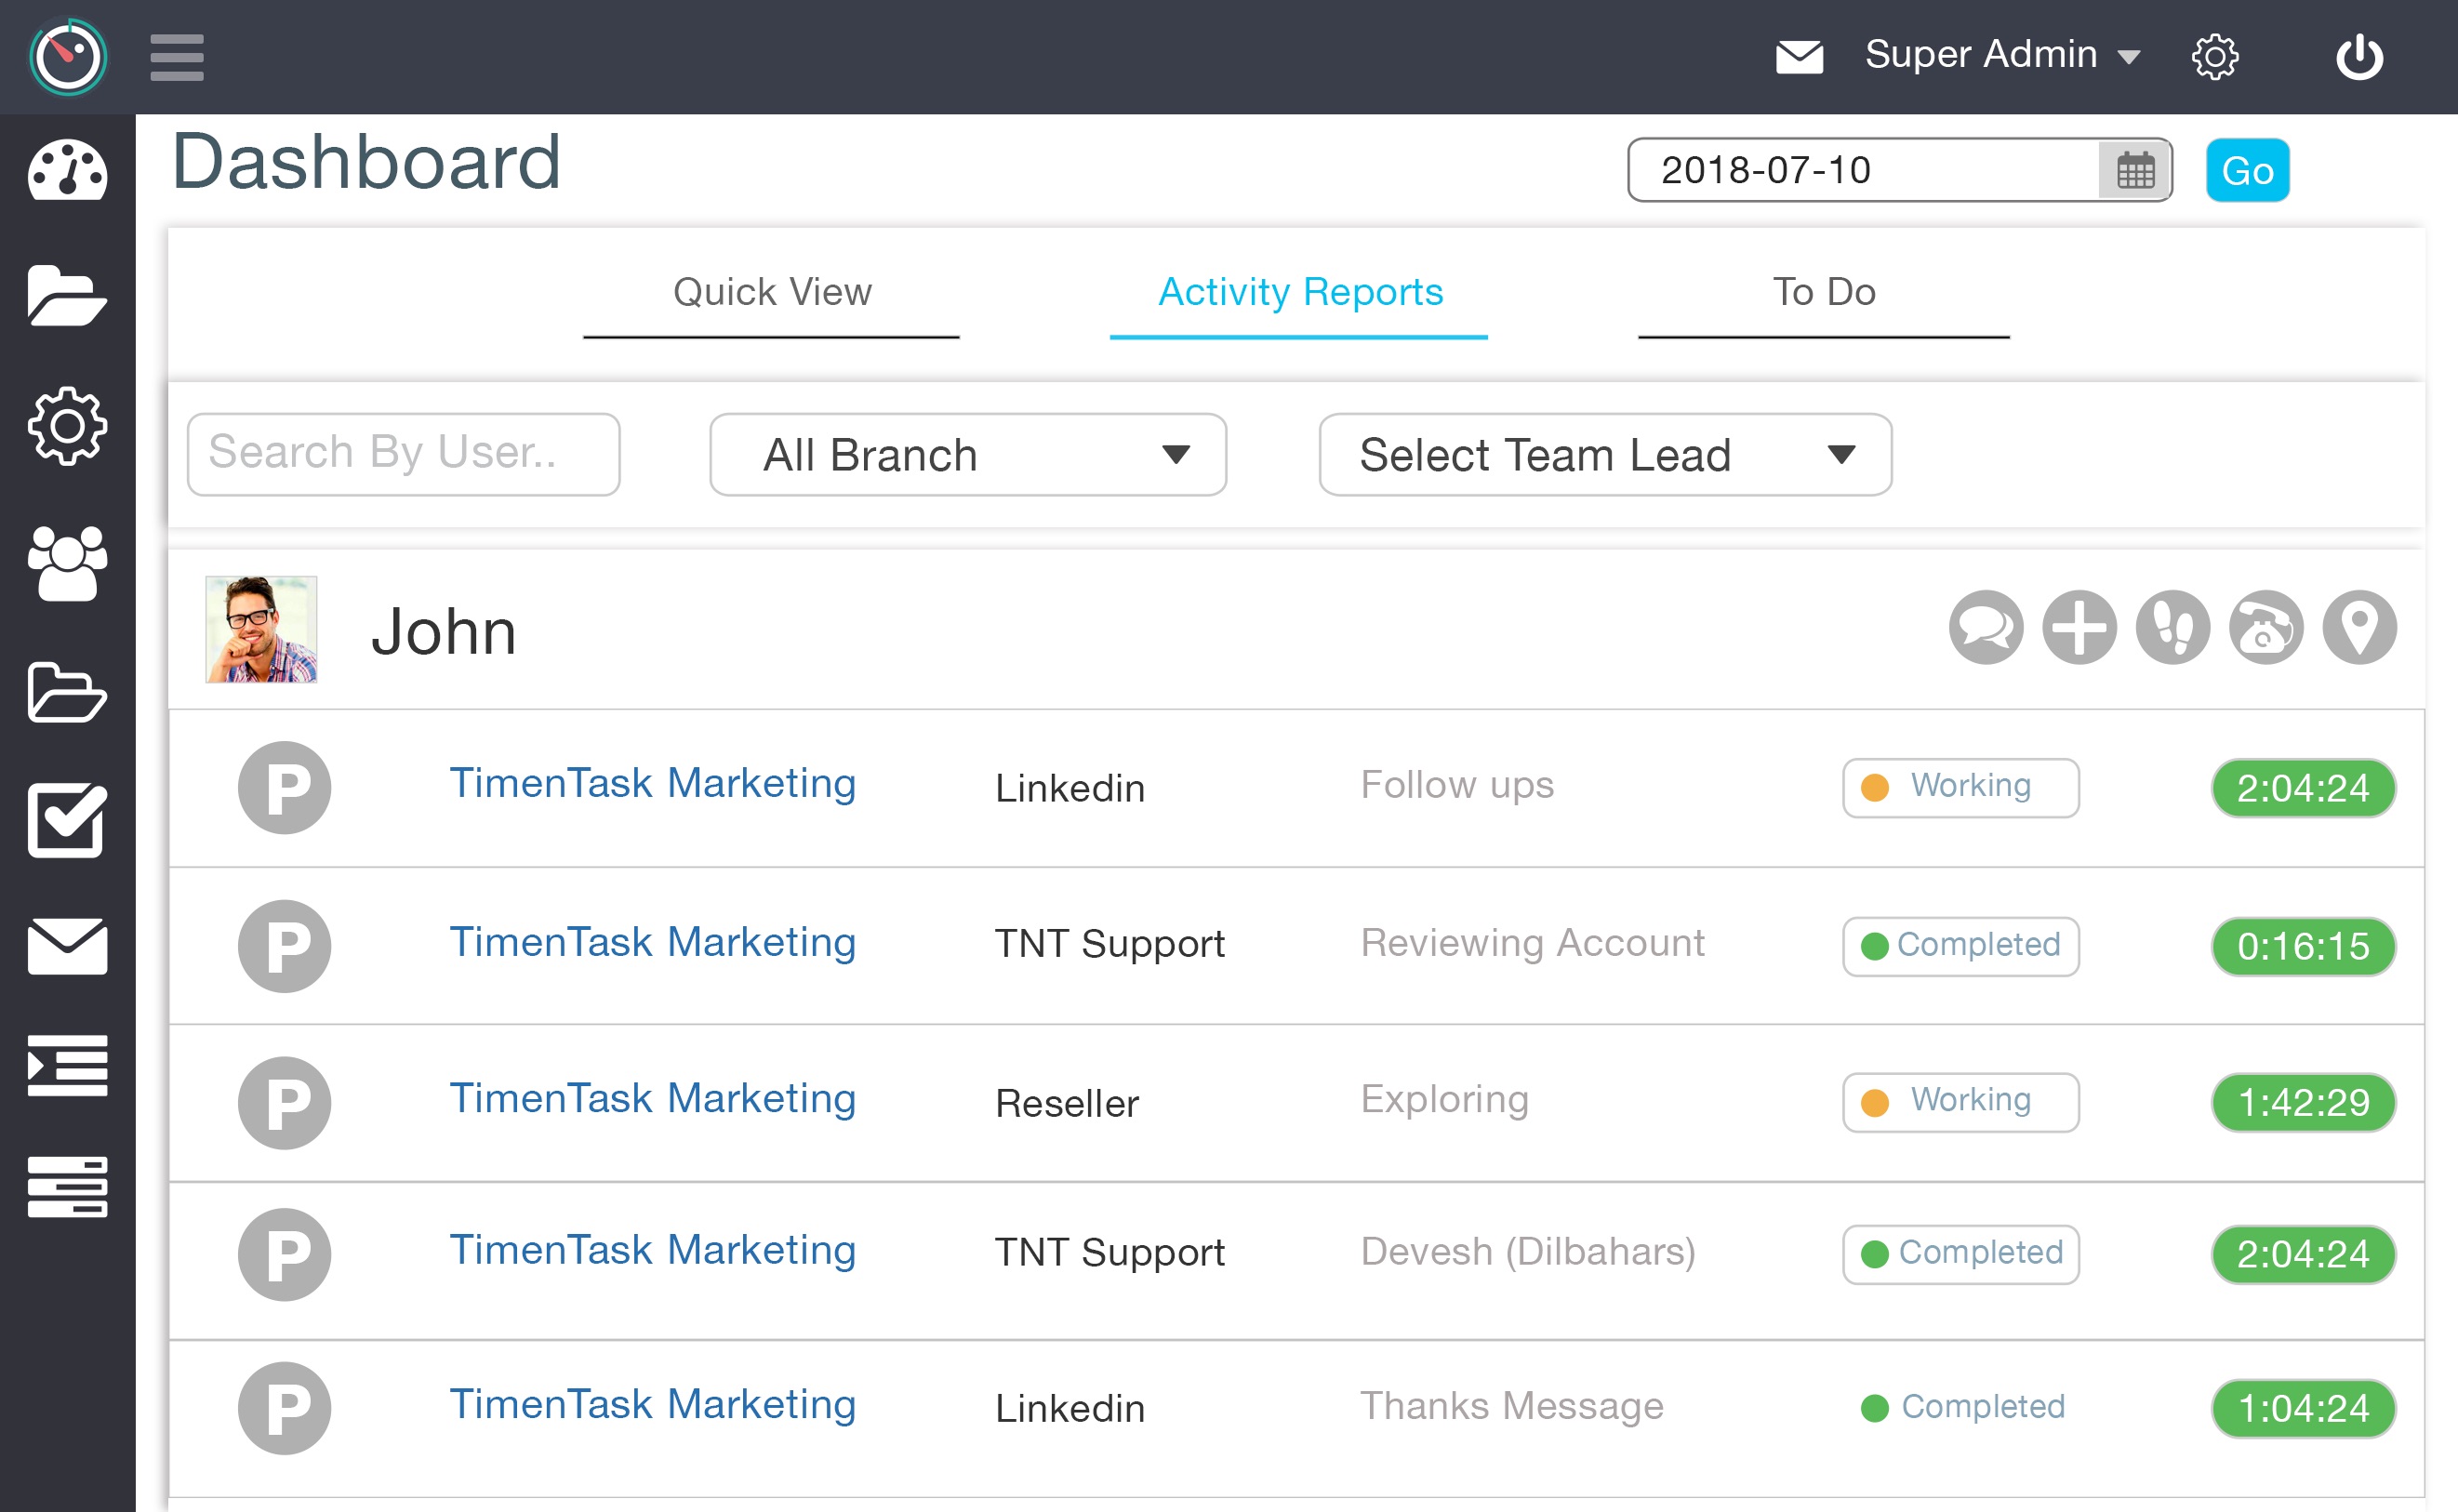
Task: Click the 1:04:24 time badge
Action: pos(2304,1408)
